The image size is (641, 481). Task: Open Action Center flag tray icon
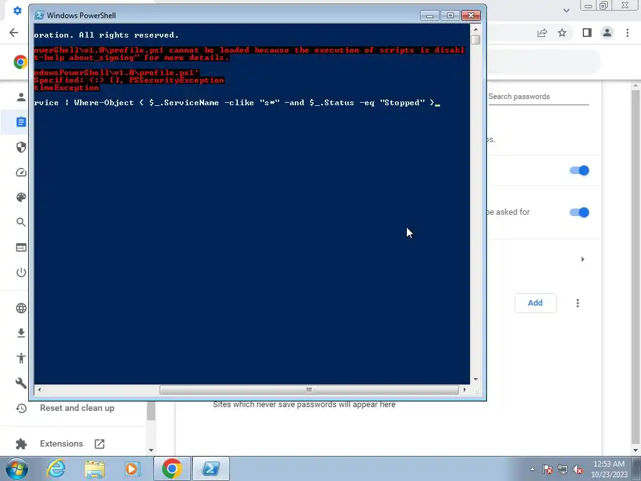tap(548, 470)
